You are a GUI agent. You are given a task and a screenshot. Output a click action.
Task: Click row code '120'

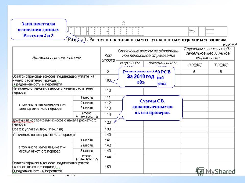coord(108,122)
